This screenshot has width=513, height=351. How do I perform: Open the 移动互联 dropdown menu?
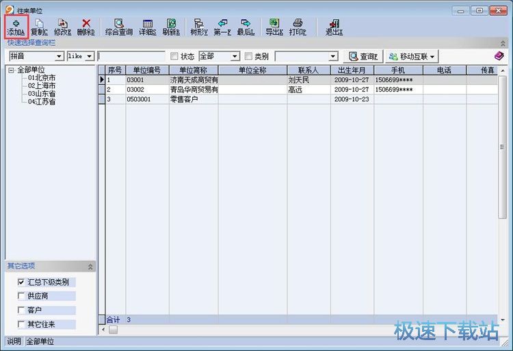(412, 56)
